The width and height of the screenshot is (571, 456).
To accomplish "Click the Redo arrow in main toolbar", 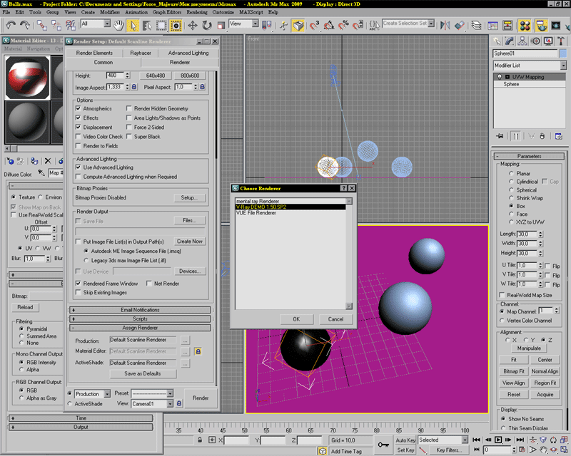I will coord(25,25).
